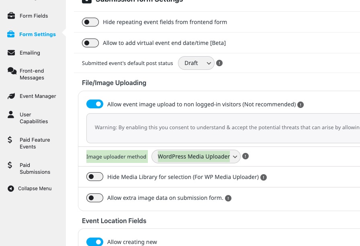The image size is (360, 246).
Task: Open the WordPress Media Uploader dropdown
Action: tap(196, 157)
